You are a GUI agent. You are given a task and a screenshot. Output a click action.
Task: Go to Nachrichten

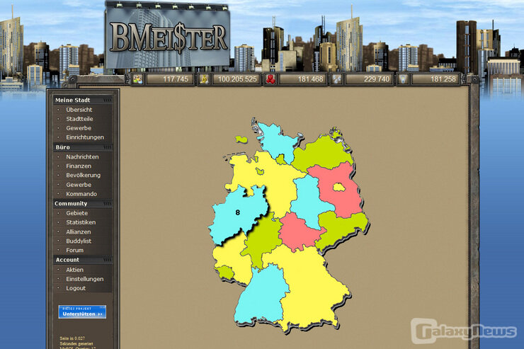(x=82, y=156)
